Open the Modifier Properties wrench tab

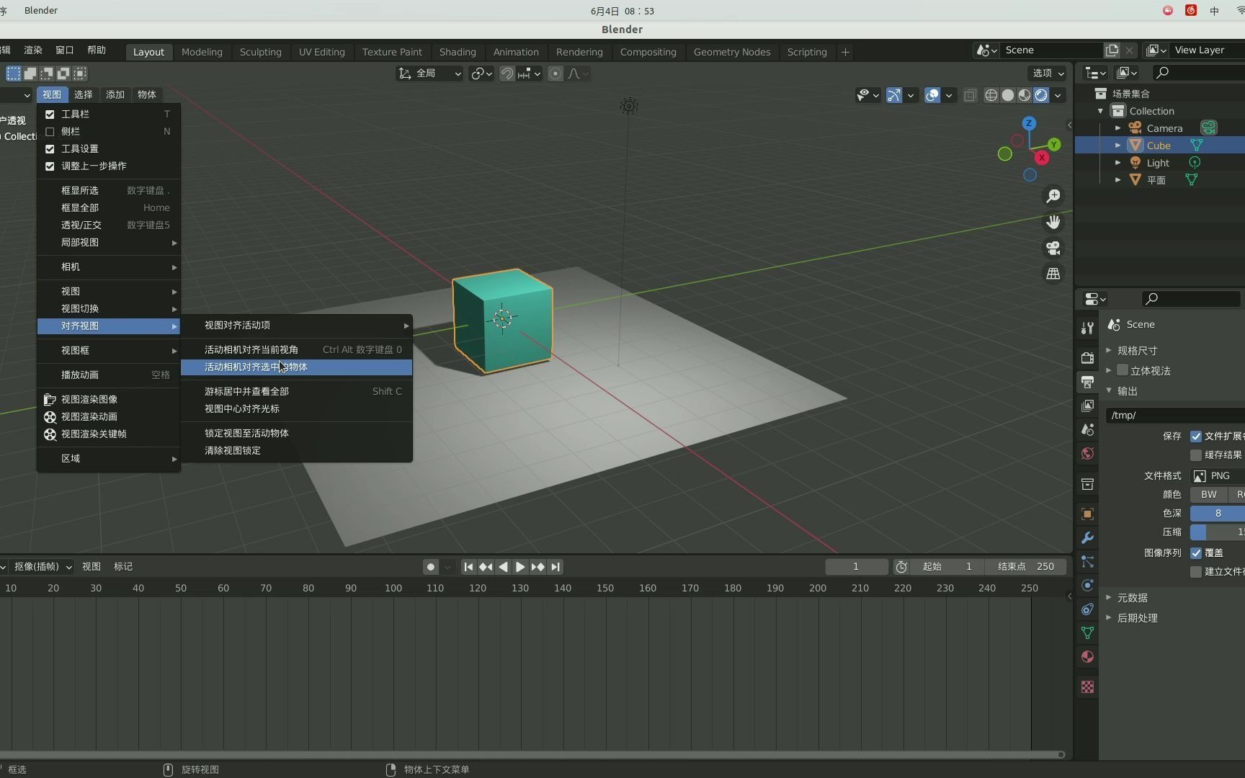pos(1086,538)
